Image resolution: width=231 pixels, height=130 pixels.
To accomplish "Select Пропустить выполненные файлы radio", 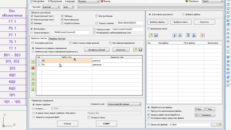I will pos(148,111).
